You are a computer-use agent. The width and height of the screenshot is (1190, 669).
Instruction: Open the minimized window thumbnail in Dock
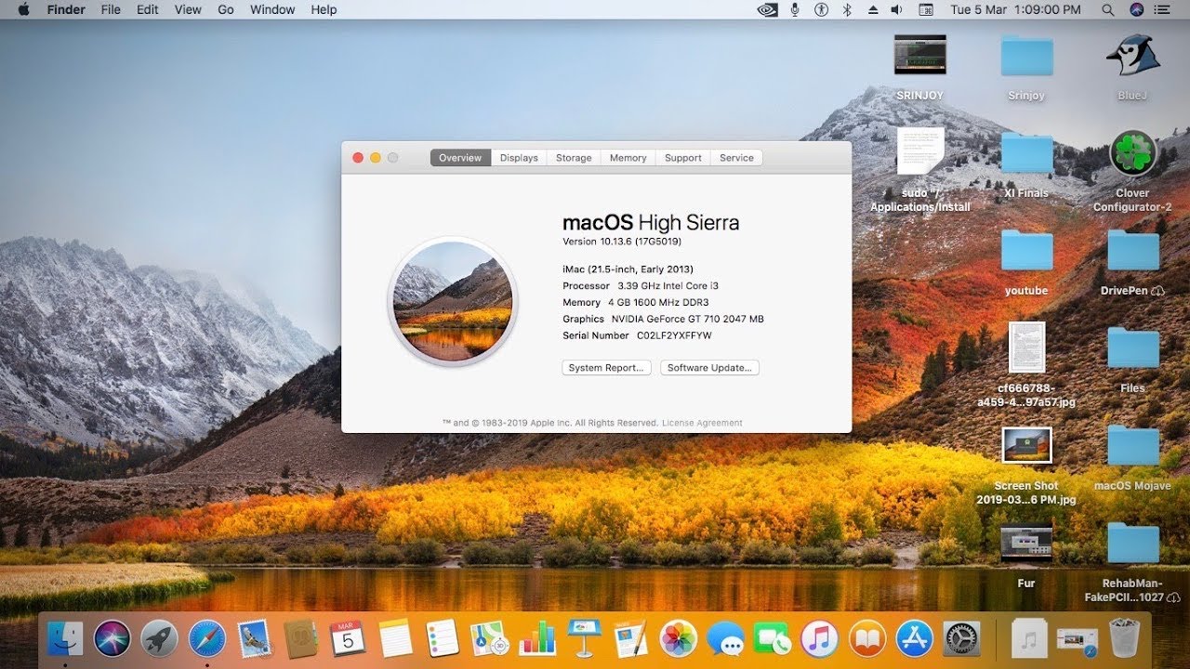[1078, 638]
